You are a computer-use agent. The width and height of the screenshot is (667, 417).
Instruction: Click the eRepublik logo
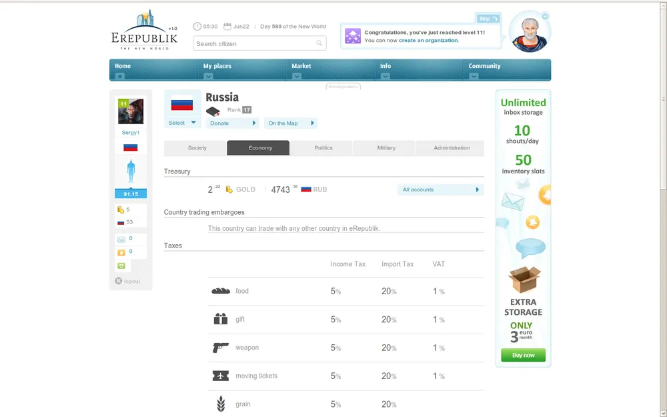pos(144,30)
